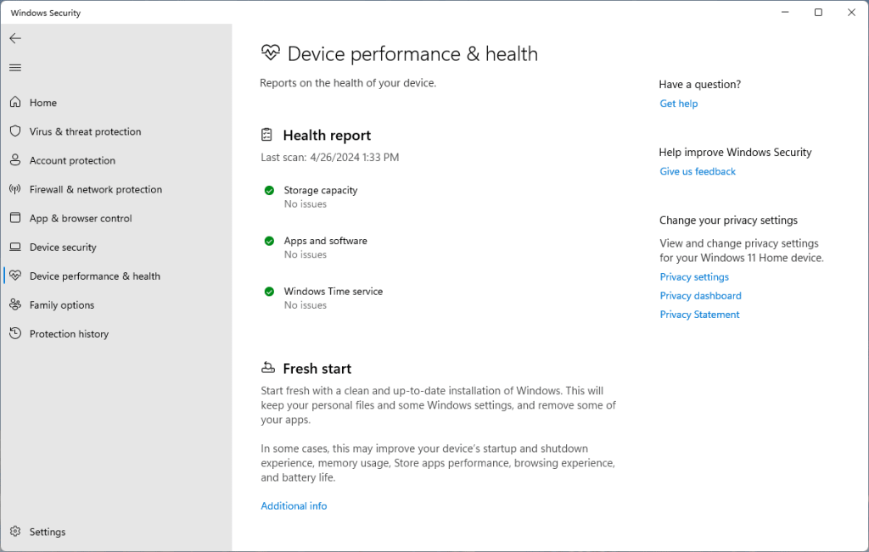Open Privacy dashboard link
This screenshot has height=552, width=869.
pyautogui.click(x=700, y=296)
